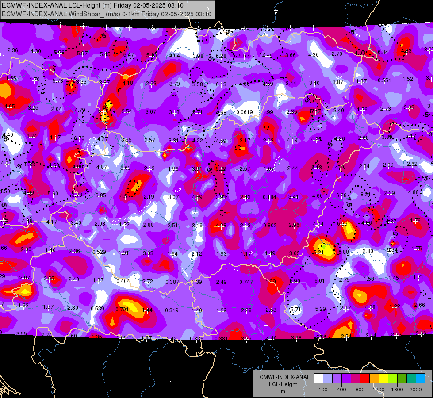Click the dark green legend swatch
Screen dimensions: 433x398
[x=402, y=379]
